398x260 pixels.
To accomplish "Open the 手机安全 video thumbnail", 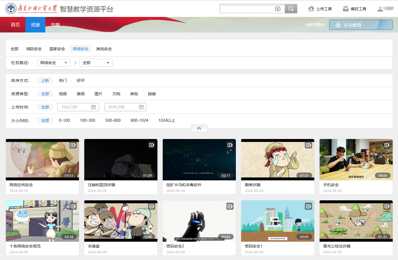I will pos(356,160).
